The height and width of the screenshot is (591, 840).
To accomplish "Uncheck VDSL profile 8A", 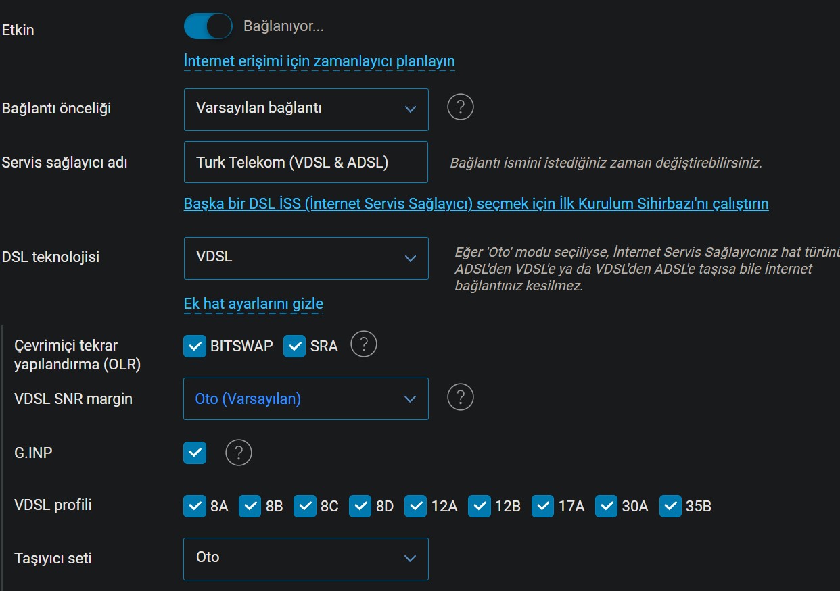I will pos(195,506).
